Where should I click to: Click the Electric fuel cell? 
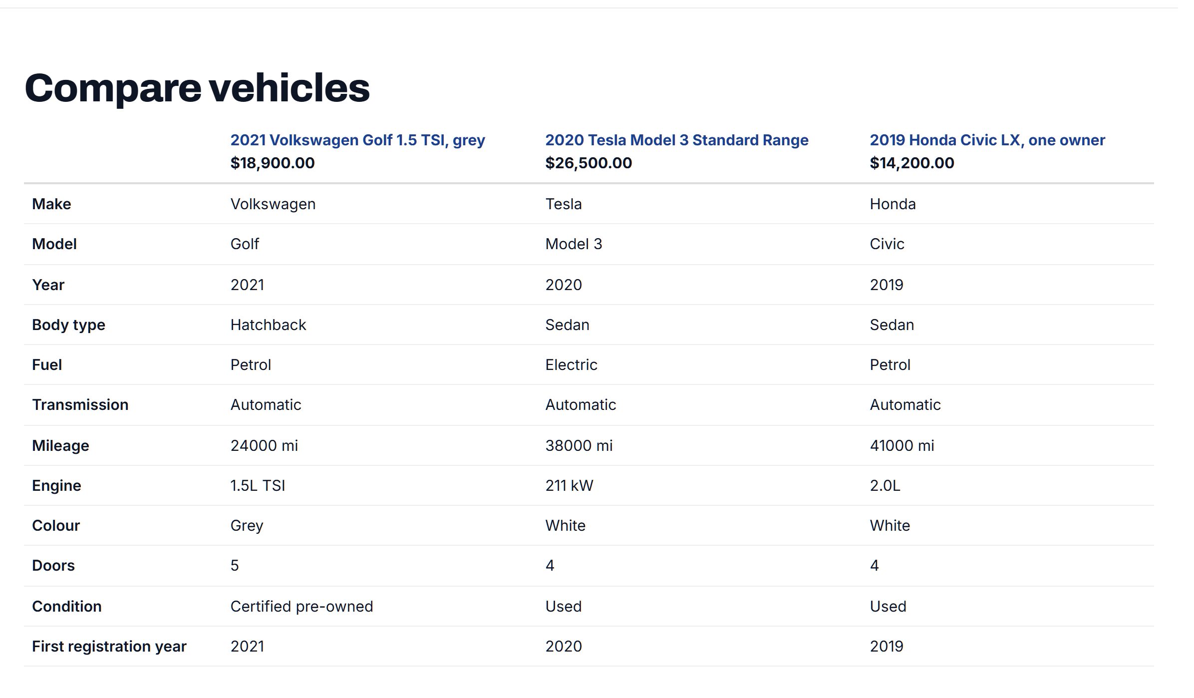click(x=571, y=365)
